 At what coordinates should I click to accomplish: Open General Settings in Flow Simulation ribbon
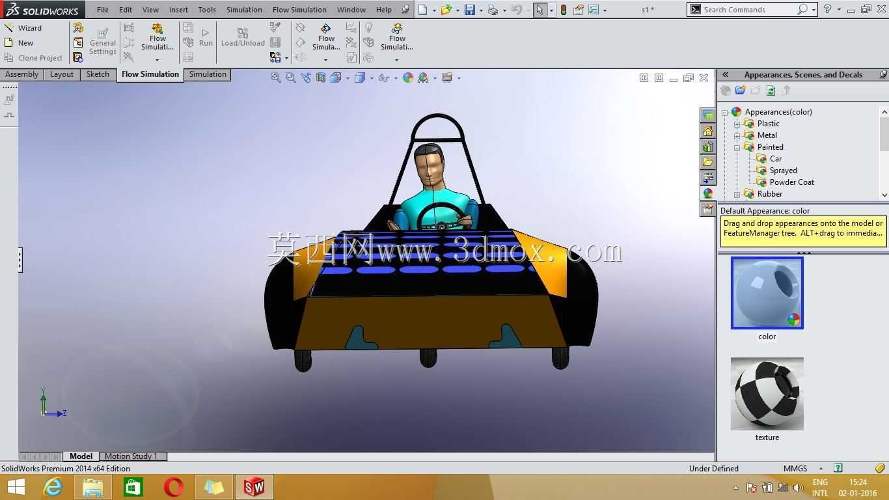point(103,42)
